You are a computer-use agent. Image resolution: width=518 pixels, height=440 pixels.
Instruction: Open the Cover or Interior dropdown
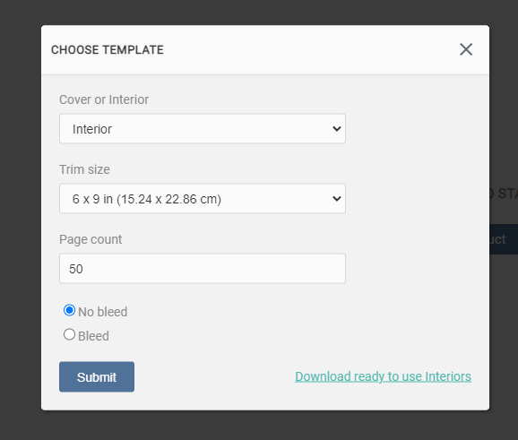click(203, 129)
